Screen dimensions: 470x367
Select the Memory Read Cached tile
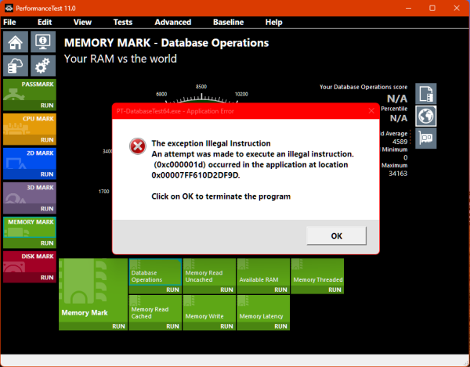[x=155, y=308]
